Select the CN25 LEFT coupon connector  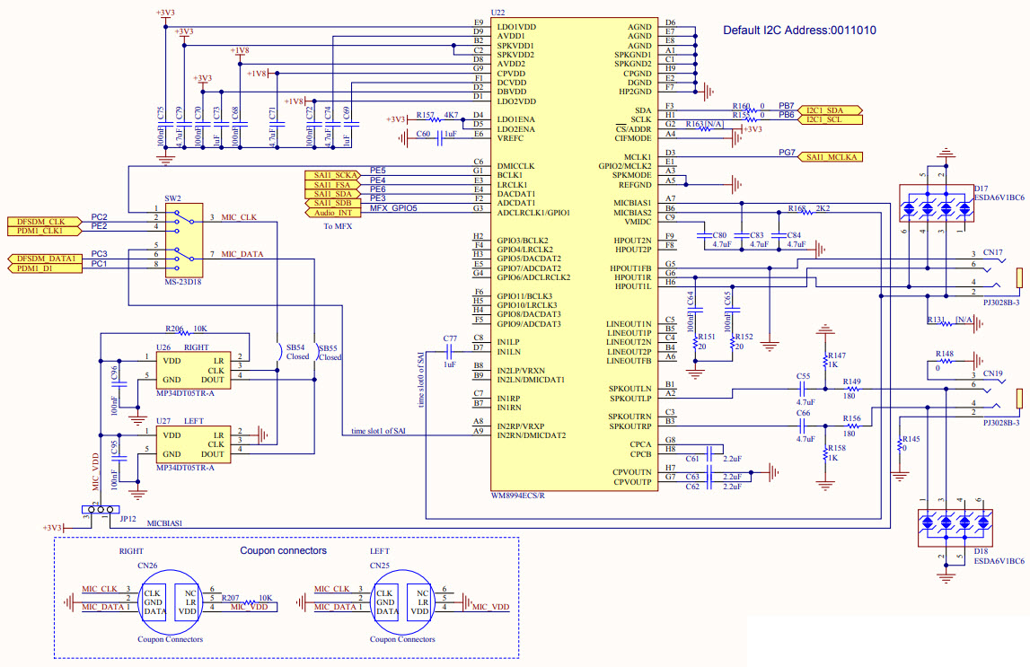coord(402,601)
